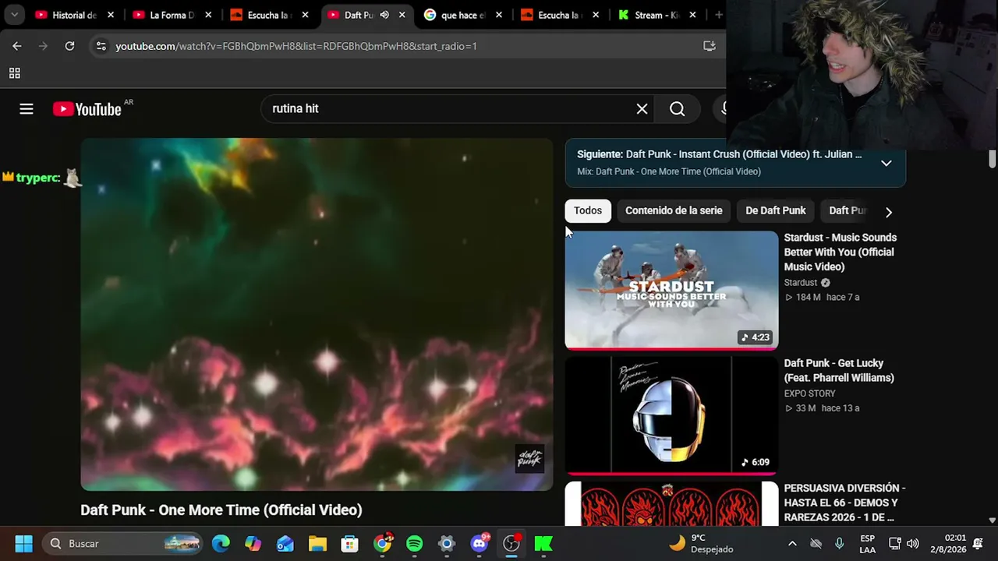
Task: Click the taskbar Buscar search box
Action: [x=123, y=543]
